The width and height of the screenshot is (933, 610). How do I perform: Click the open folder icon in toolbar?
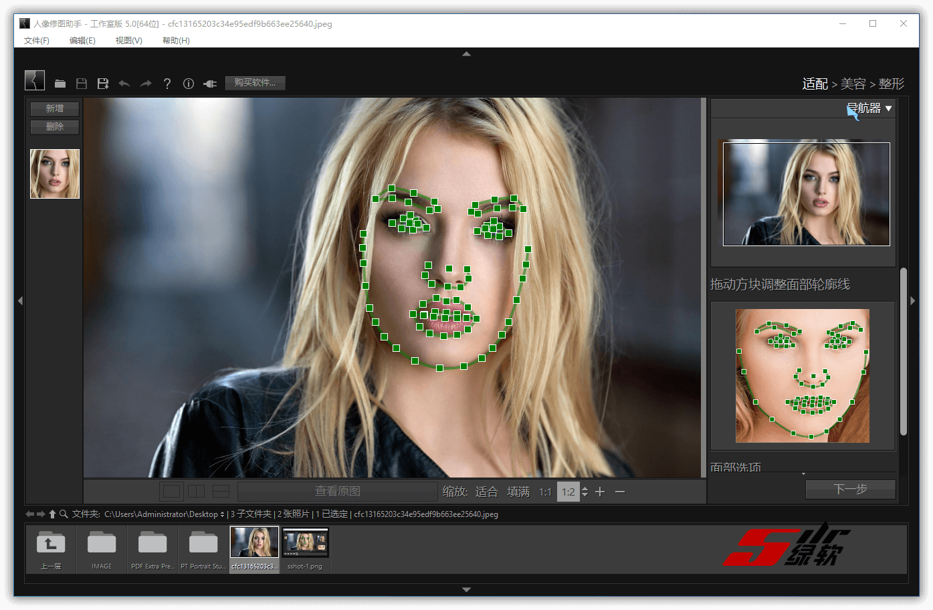pos(60,84)
